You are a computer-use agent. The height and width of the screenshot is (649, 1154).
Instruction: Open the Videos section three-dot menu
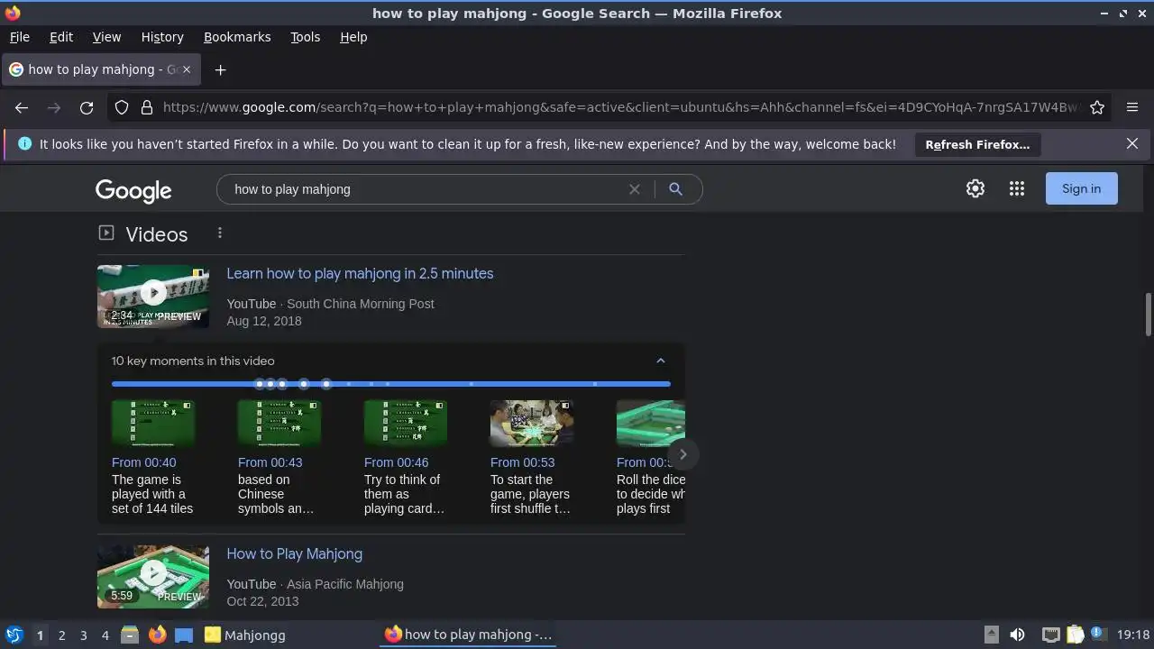220,233
